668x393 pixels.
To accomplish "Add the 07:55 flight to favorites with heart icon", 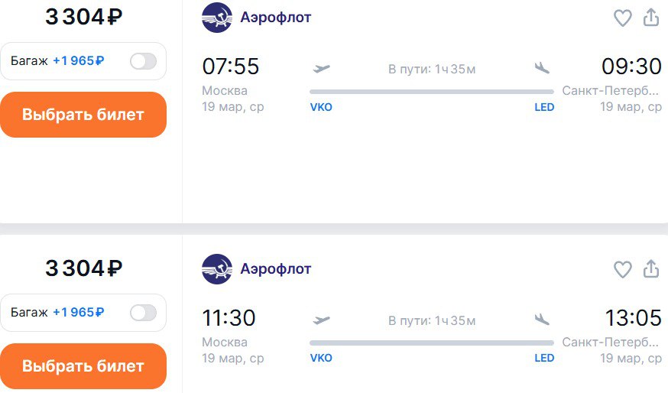I will (622, 18).
